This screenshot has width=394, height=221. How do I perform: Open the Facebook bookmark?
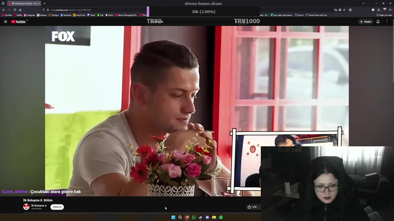pos(66,15)
